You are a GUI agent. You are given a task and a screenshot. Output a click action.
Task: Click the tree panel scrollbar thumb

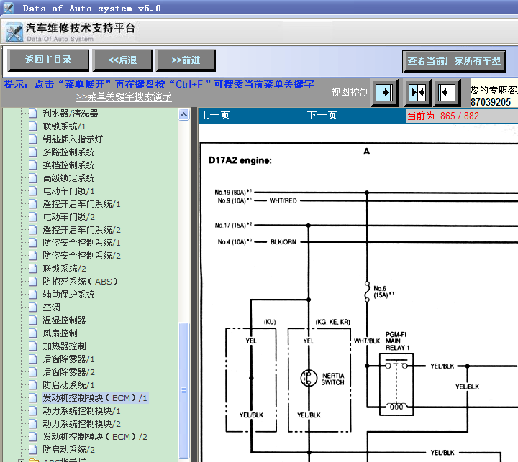tap(184, 390)
